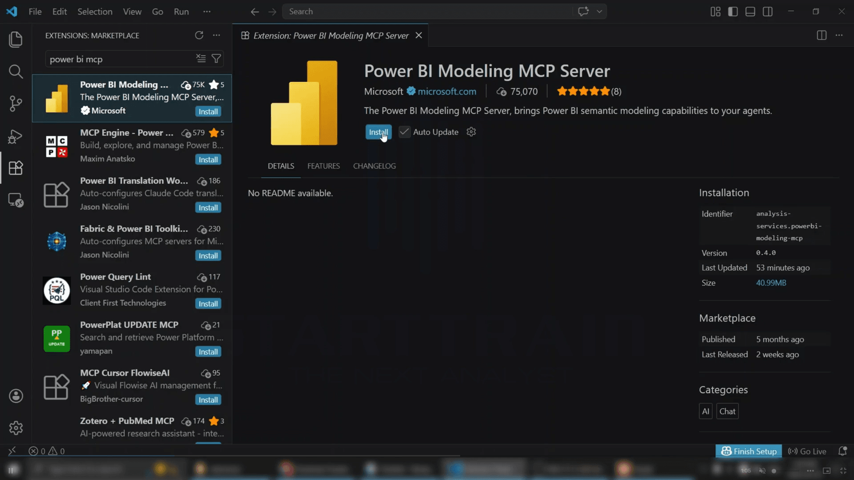Screen dimensions: 854x480
Task: Click Go Live in status bar
Action: 807,451
